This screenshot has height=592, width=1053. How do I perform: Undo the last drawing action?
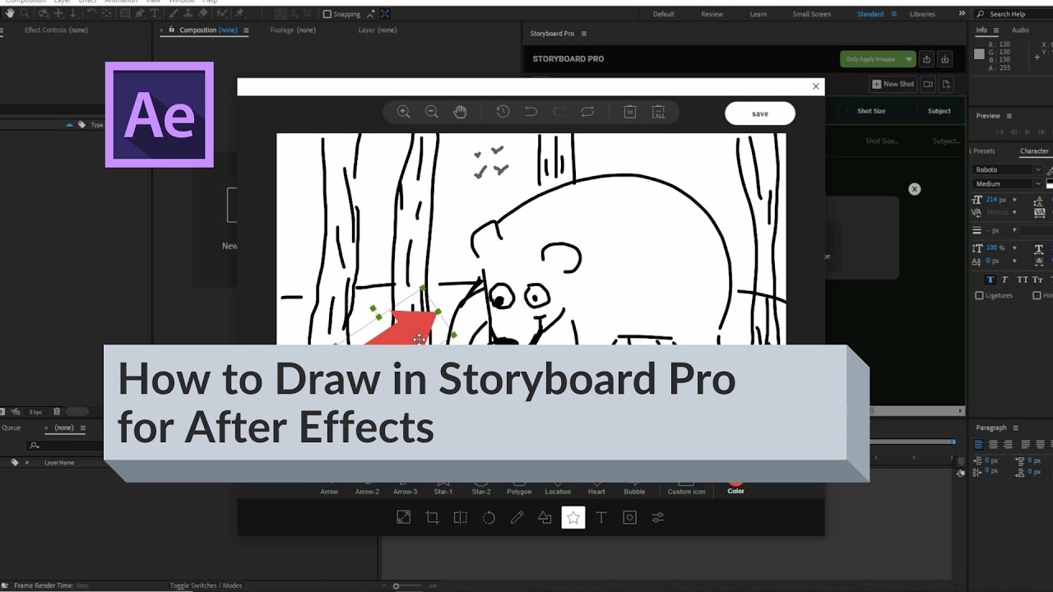point(531,112)
